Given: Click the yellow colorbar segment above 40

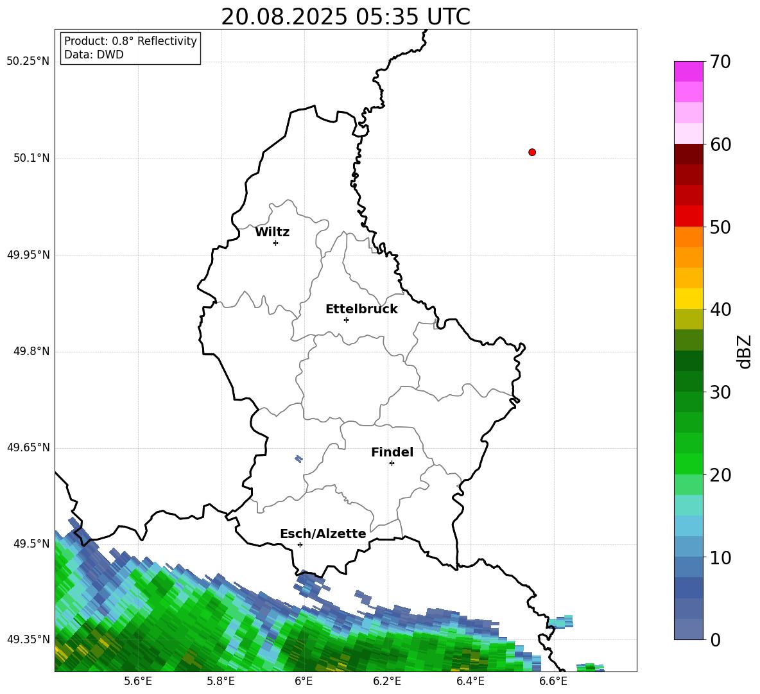Looking at the screenshot, I should (689, 299).
